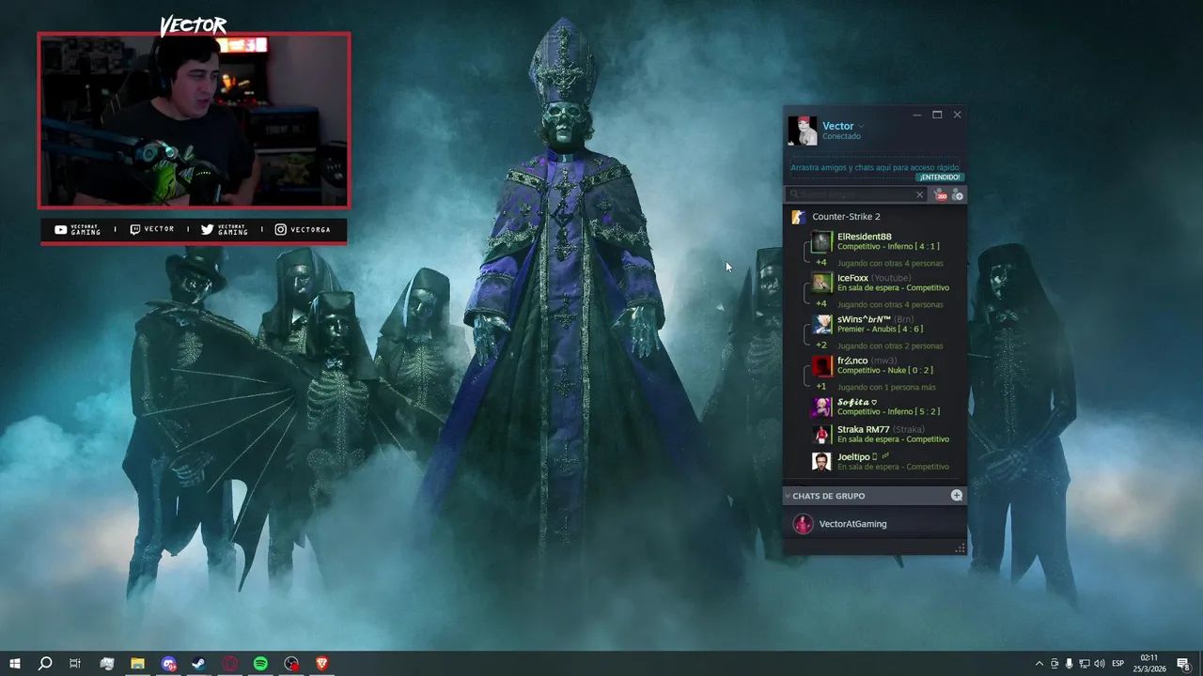Click the Instagram VECTORGA overlay label
The height and width of the screenshot is (676, 1203).
coord(303,230)
